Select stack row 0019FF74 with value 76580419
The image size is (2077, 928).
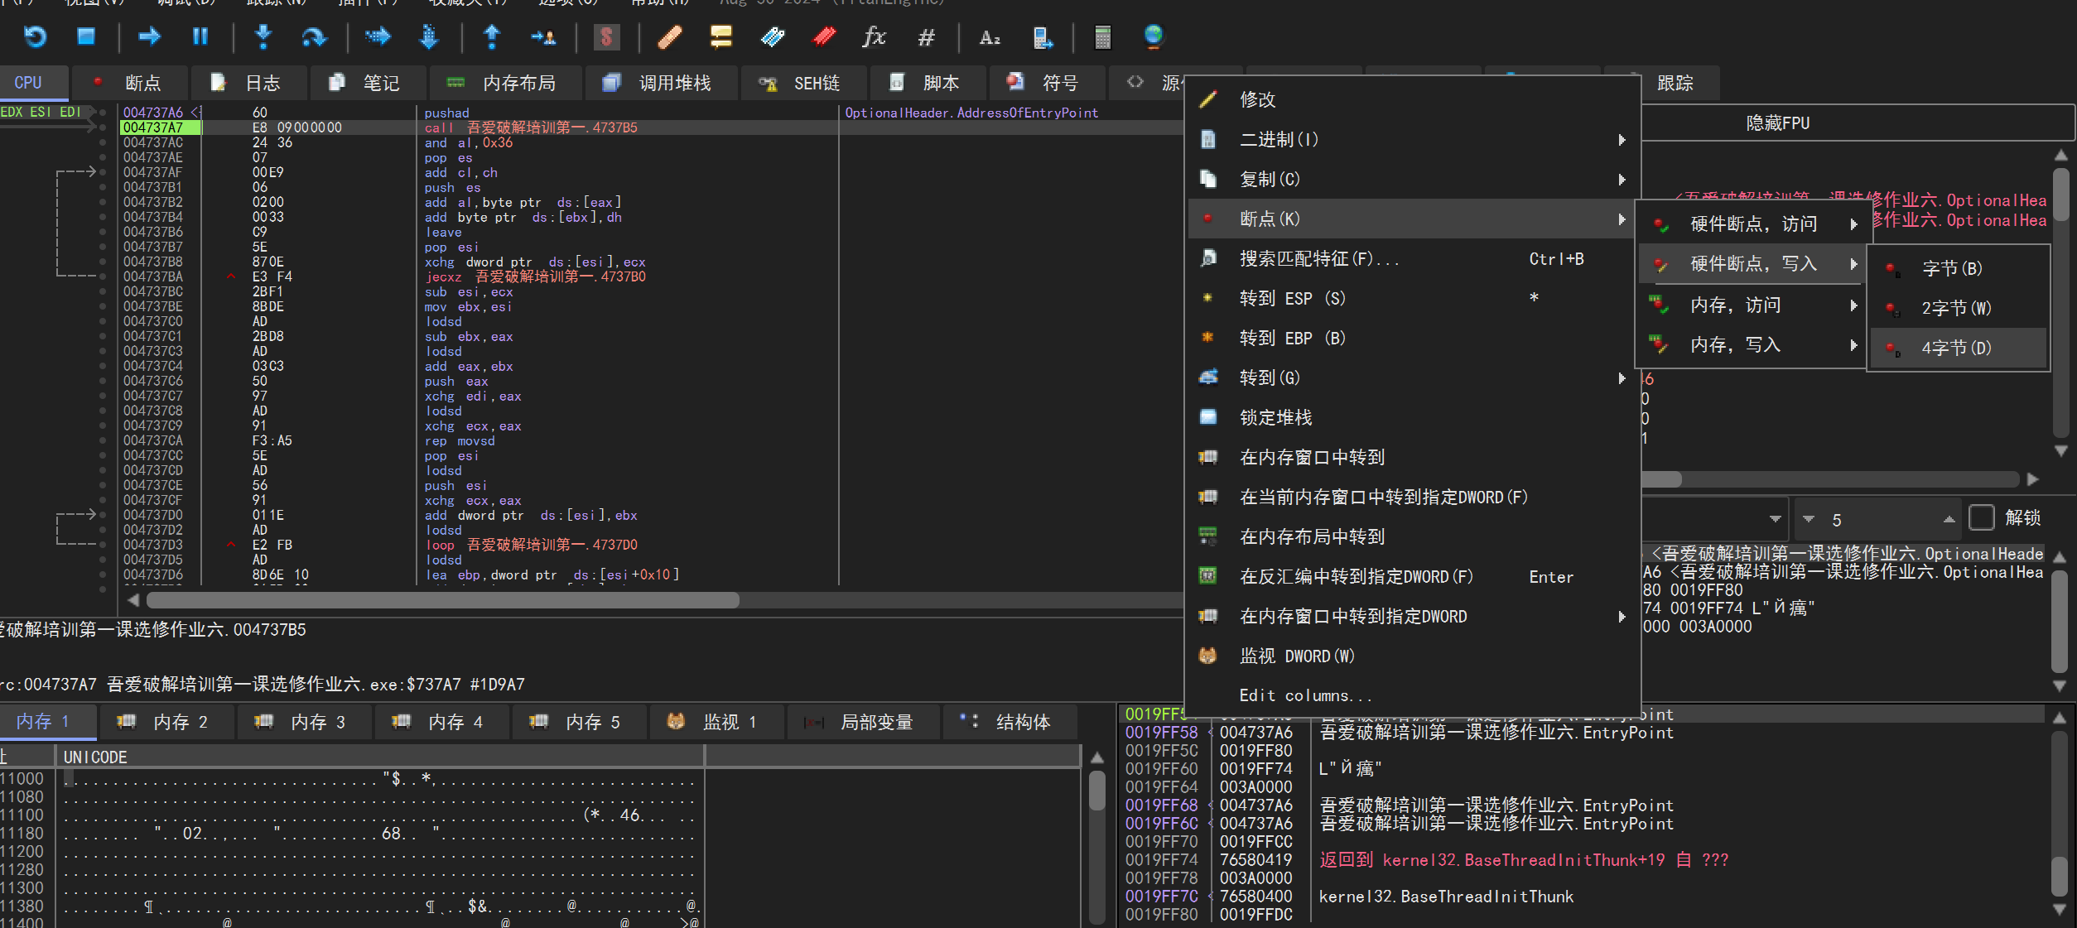click(x=1583, y=860)
